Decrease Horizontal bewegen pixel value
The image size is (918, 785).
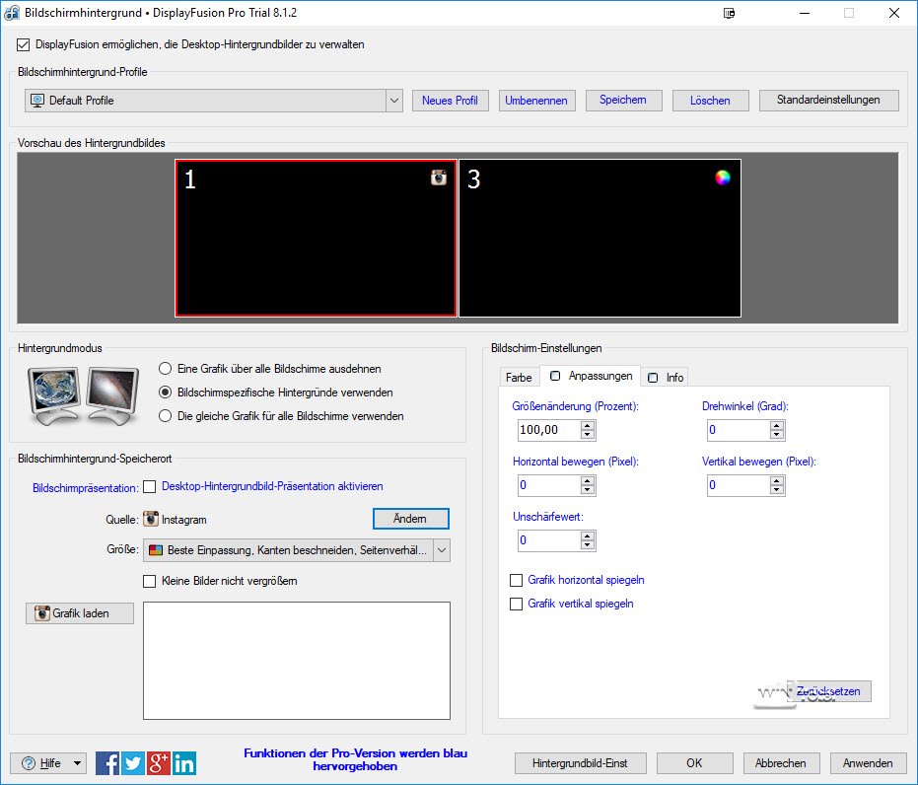click(x=588, y=490)
